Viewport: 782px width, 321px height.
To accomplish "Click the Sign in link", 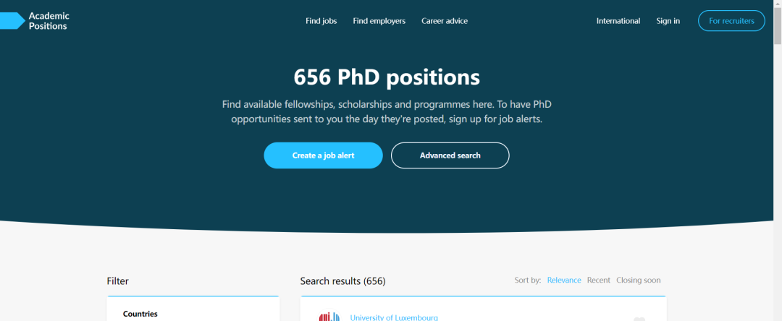I will tap(668, 21).
